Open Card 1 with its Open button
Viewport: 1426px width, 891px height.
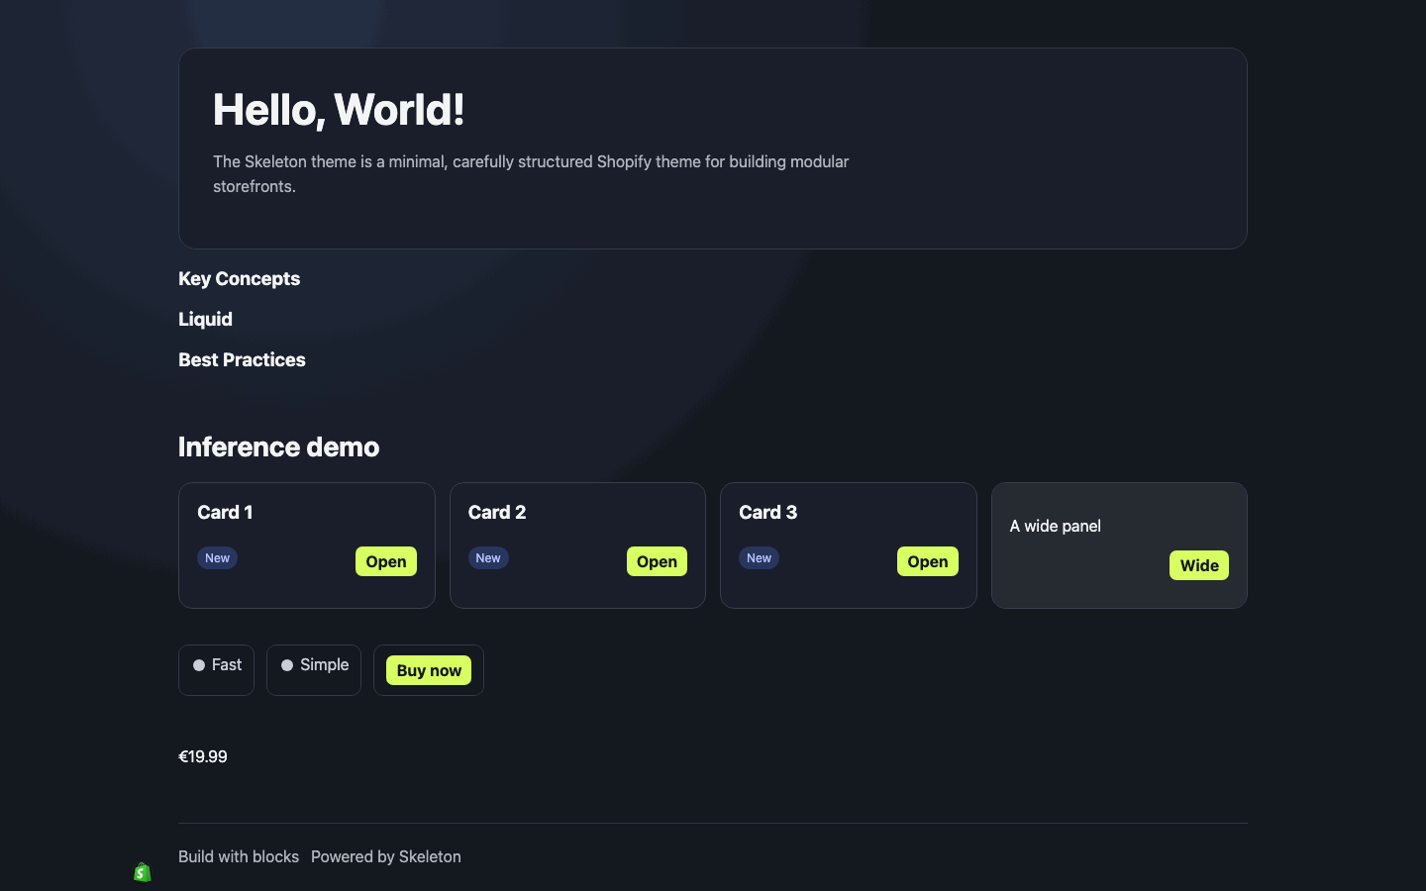click(x=386, y=561)
